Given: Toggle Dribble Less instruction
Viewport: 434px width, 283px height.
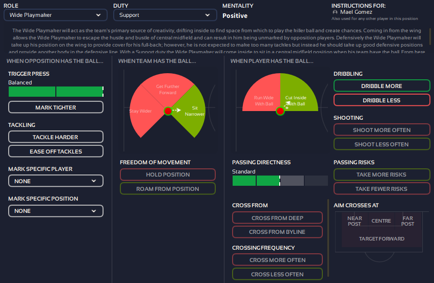Looking at the screenshot, I should click(x=382, y=100).
